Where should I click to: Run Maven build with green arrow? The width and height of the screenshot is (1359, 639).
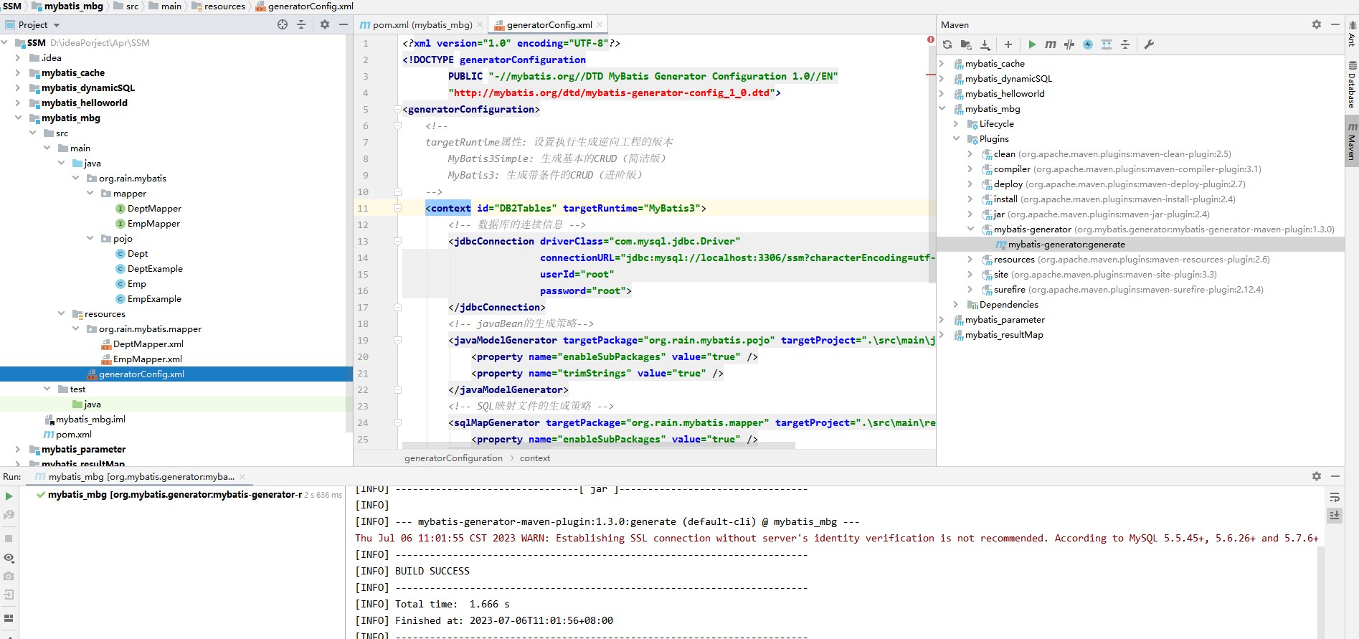tap(1032, 44)
